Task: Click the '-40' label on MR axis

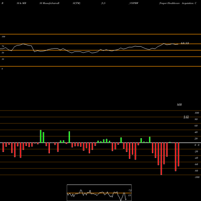Action: pyautogui.click(x=196, y=158)
